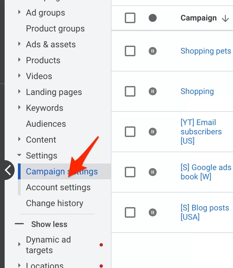Open the Ad groups sidebar item
The image size is (233, 268).
pos(45,13)
